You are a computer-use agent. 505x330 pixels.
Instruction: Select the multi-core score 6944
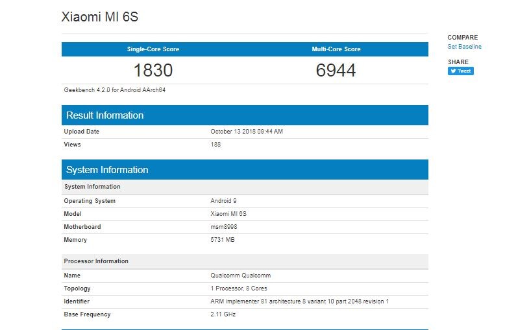click(x=336, y=70)
